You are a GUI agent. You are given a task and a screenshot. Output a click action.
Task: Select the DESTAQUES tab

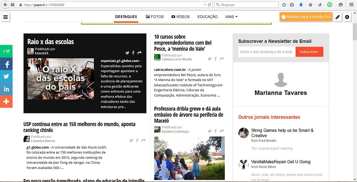point(126,17)
